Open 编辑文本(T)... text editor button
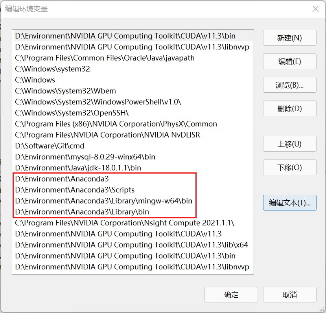The image size is (326, 313). pos(289,203)
